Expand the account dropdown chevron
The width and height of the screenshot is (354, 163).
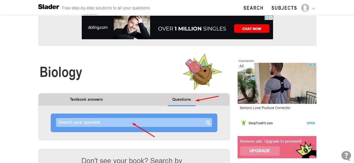pos(313,8)
